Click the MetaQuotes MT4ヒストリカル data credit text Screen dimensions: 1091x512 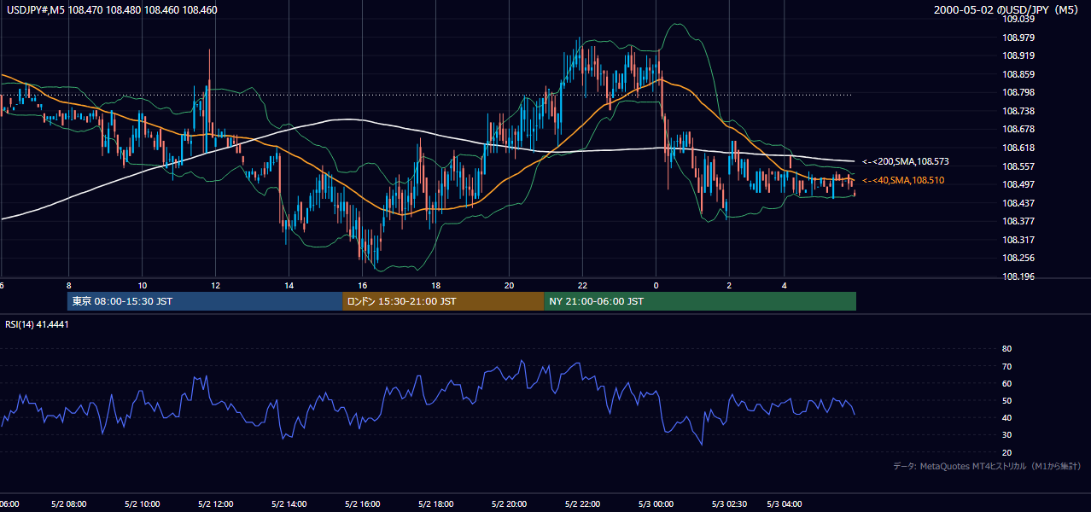(986, 466)
